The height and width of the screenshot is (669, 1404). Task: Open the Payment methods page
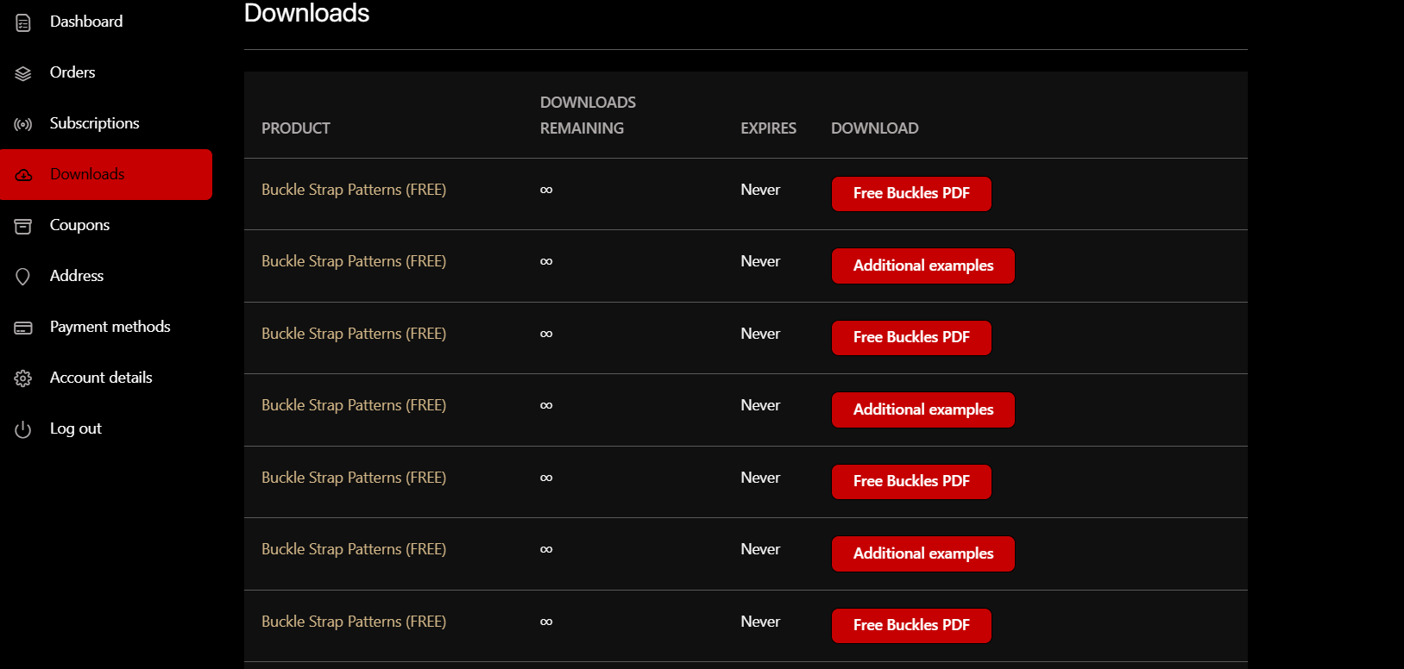click(110, 327)
